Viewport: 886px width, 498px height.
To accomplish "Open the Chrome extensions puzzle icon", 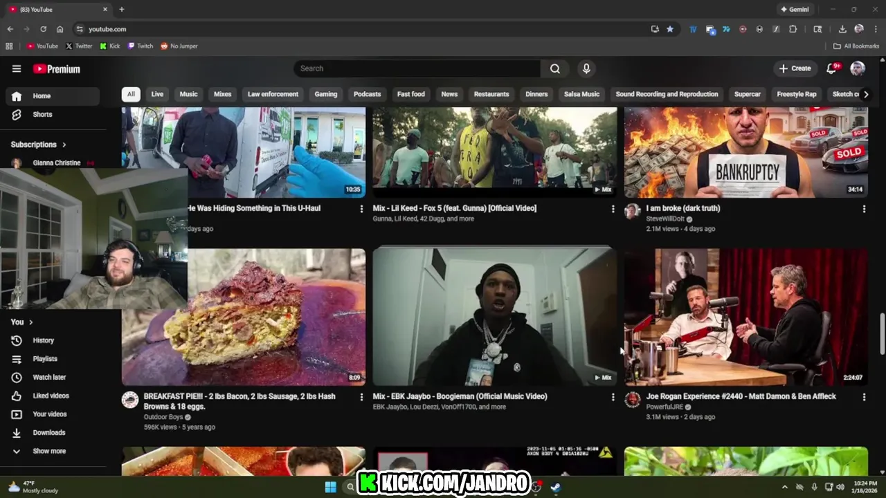I will [793, 29].
